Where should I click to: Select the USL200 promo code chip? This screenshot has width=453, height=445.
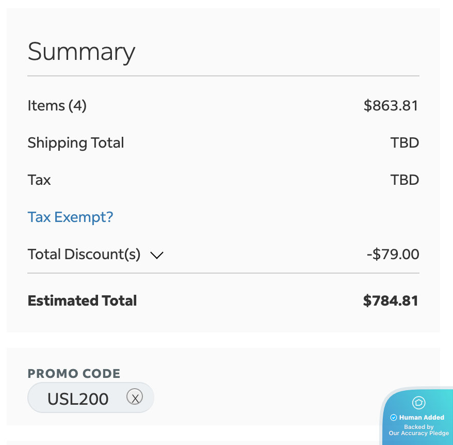[x=78, y=399]
